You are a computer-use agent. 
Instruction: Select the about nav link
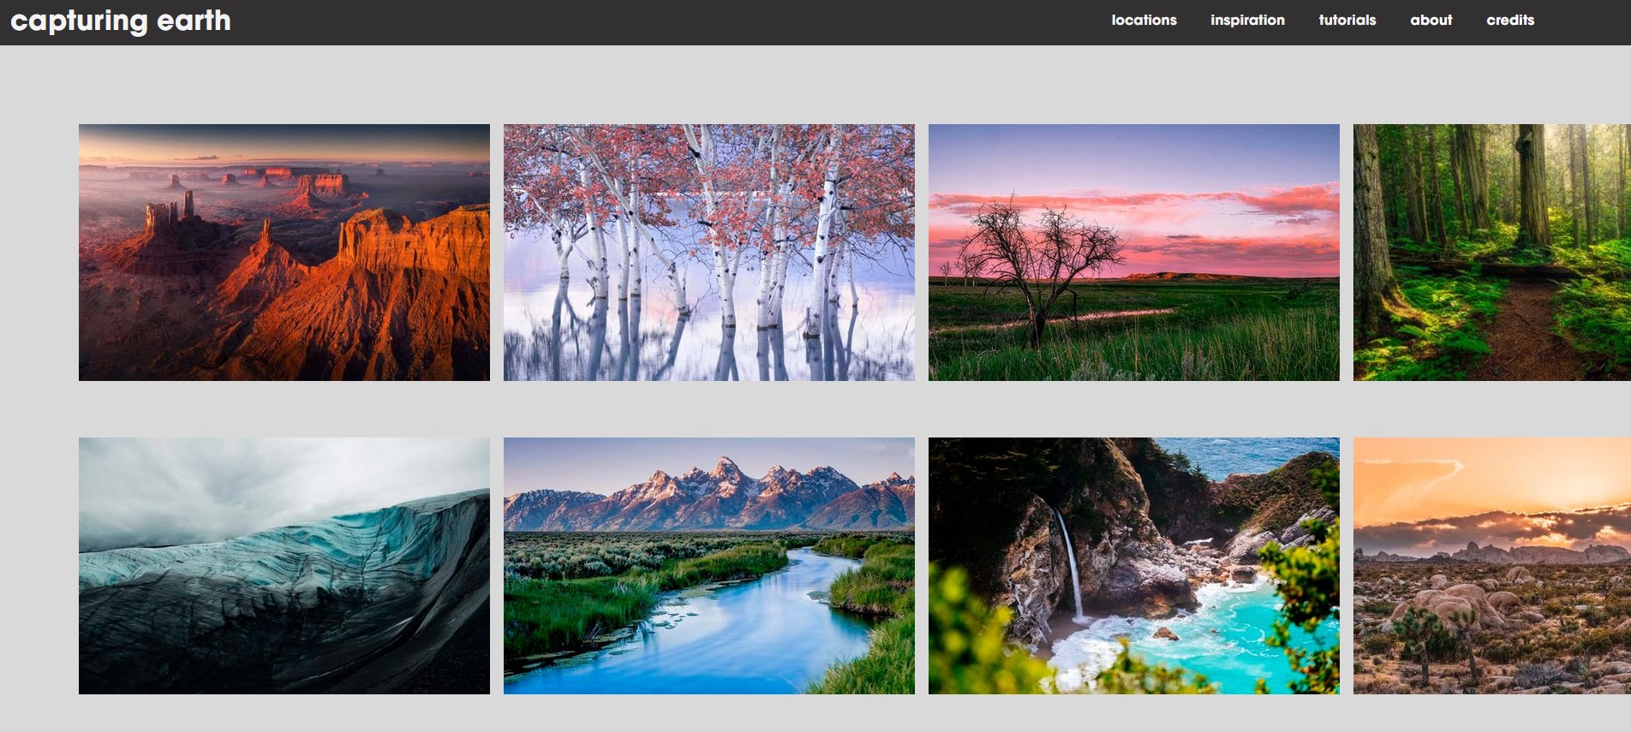1431,21
